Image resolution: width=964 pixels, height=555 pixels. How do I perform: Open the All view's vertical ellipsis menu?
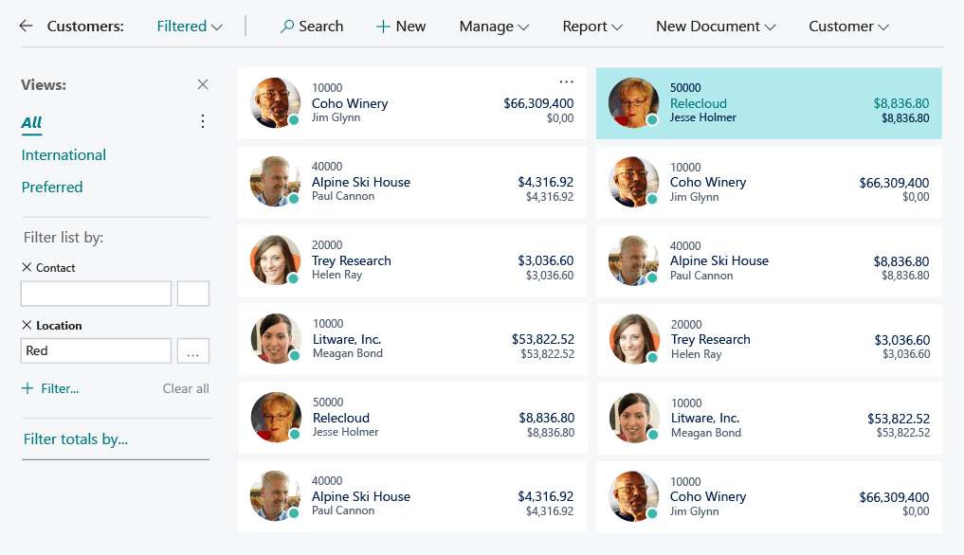click(x=202, y=120)
